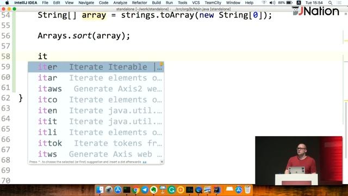Open Grammarly green G icon in dock

pos(172,190)
